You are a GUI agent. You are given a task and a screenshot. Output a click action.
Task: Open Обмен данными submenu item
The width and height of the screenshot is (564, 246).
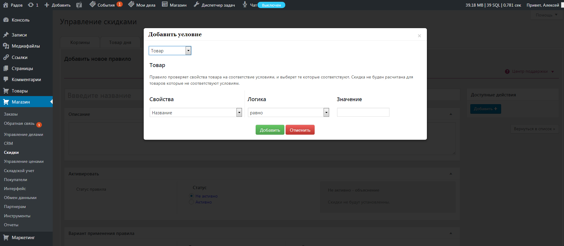(x=20, y=198)
